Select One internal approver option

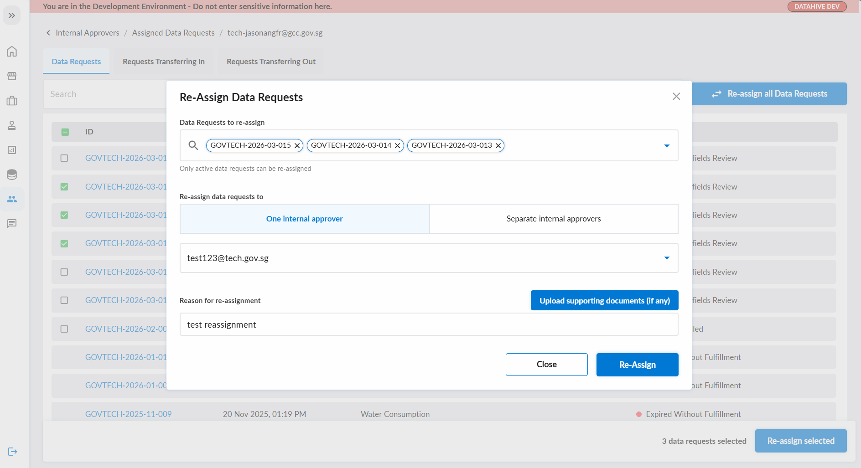click(305, 219)
